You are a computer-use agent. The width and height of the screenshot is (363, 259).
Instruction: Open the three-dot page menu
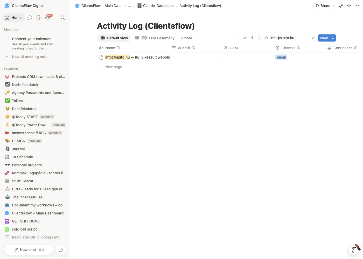point(357,6)
